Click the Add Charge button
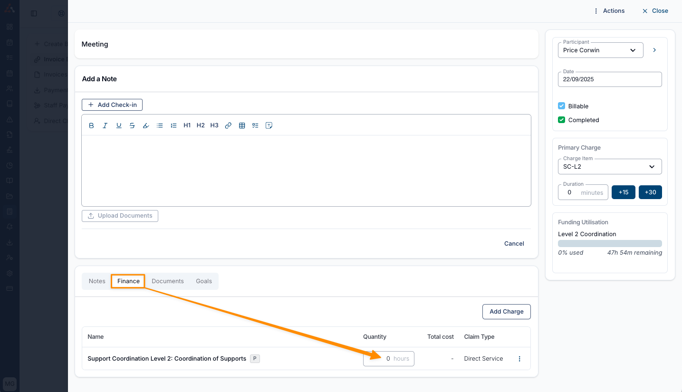The image size is (682, 392). 506,312
